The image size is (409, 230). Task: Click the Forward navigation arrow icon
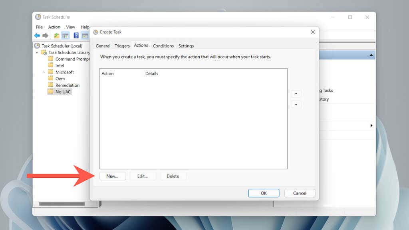point(45,35)
